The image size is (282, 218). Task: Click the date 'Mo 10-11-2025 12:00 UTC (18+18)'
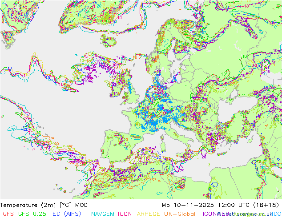point(221,205)
